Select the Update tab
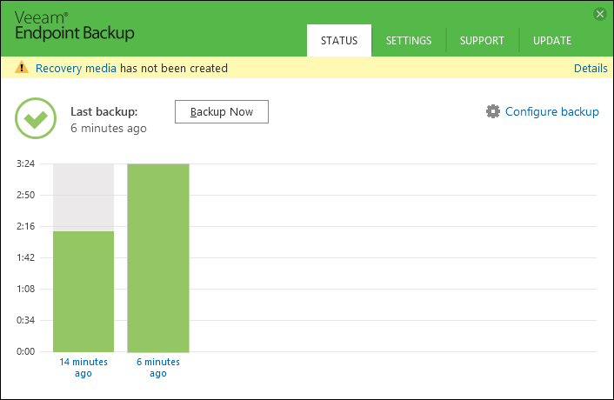The image size is (614, 400). 552,40
